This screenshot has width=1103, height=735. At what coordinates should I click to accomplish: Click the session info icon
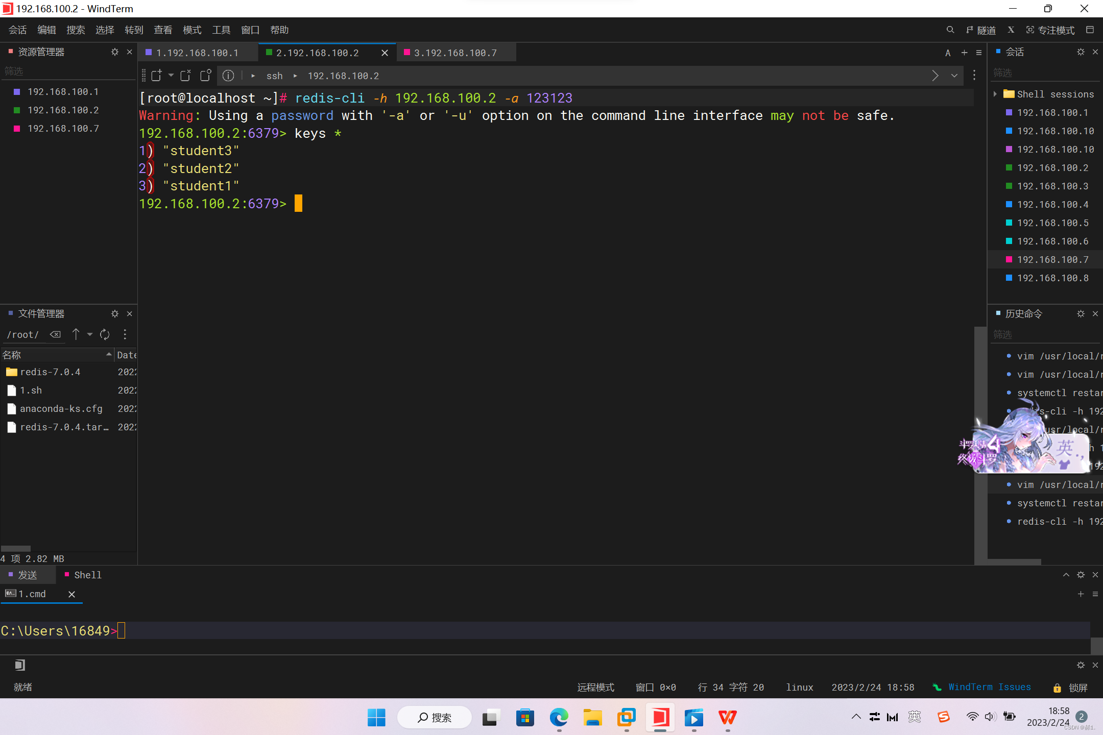(228, 76)
